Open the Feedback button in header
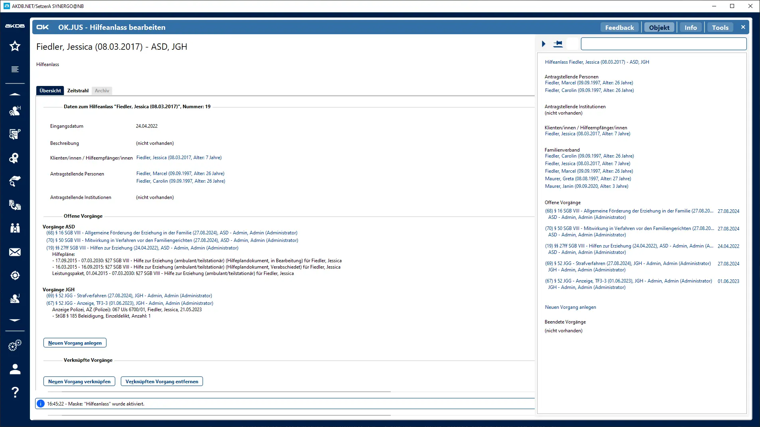Screen dimensions: 760x427 (619, 27)
